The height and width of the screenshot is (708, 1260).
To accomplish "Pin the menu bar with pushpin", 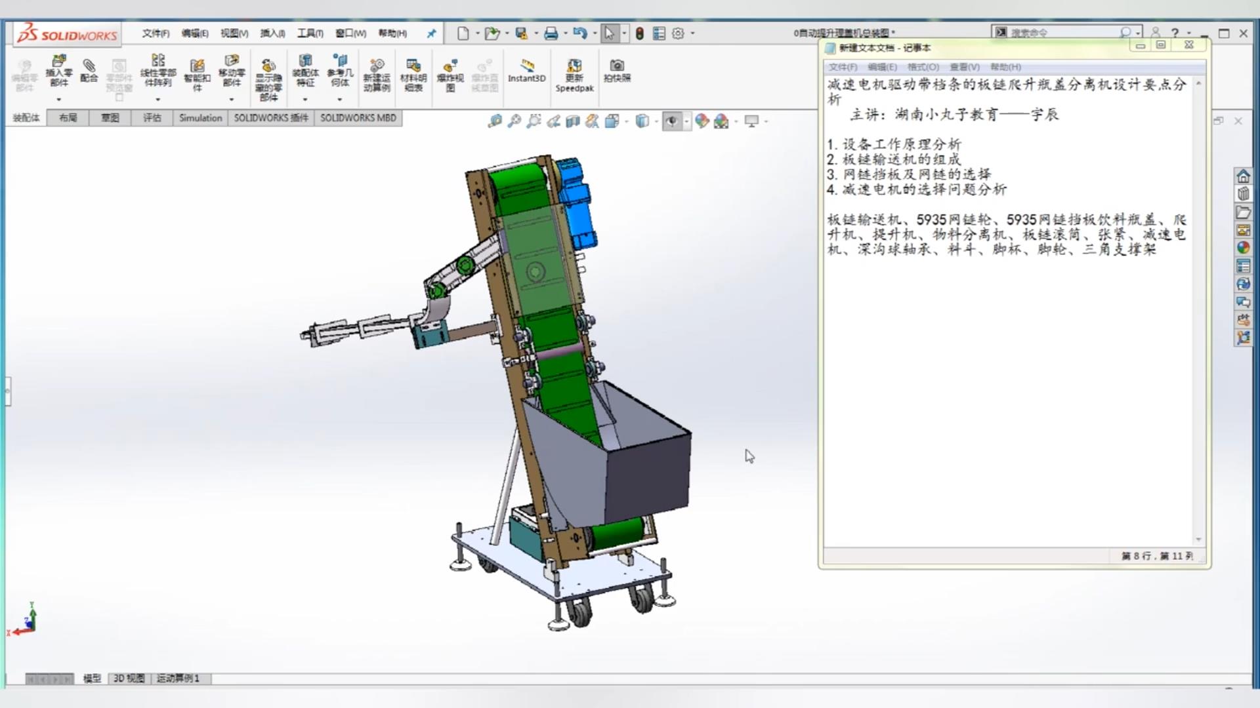I will 431,33.
